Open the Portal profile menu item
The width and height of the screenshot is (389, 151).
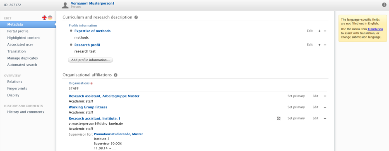[x=18, y=31]
